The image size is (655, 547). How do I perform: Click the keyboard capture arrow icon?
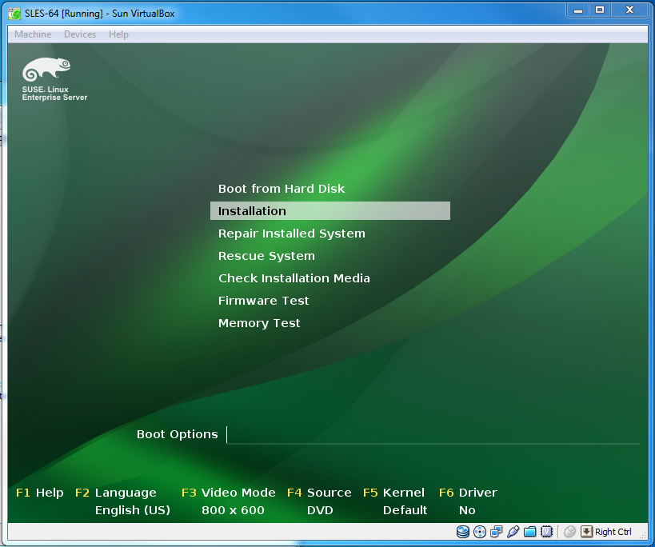586,532
